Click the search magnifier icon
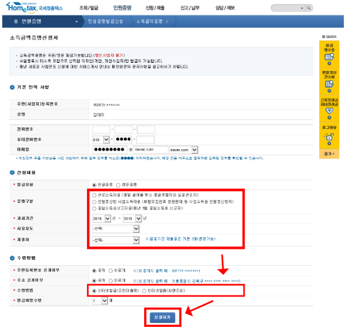The height and width of the screenshot is (328, 345). (309, 8)
